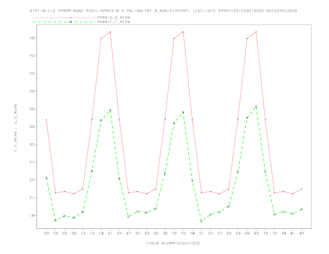Click forecast hour 72 on the horizontal axis
This screenshot has height=254, width=329.
click(265, 233)
